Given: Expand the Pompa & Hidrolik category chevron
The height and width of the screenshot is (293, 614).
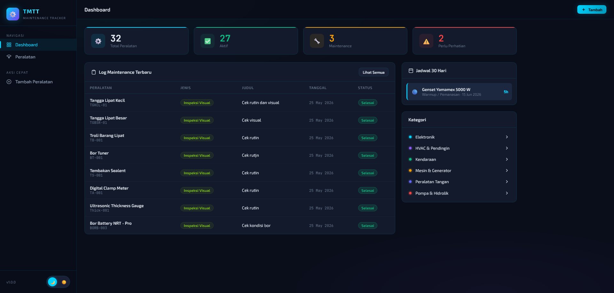Looking at the screenshot, I should tap(507, 193).
